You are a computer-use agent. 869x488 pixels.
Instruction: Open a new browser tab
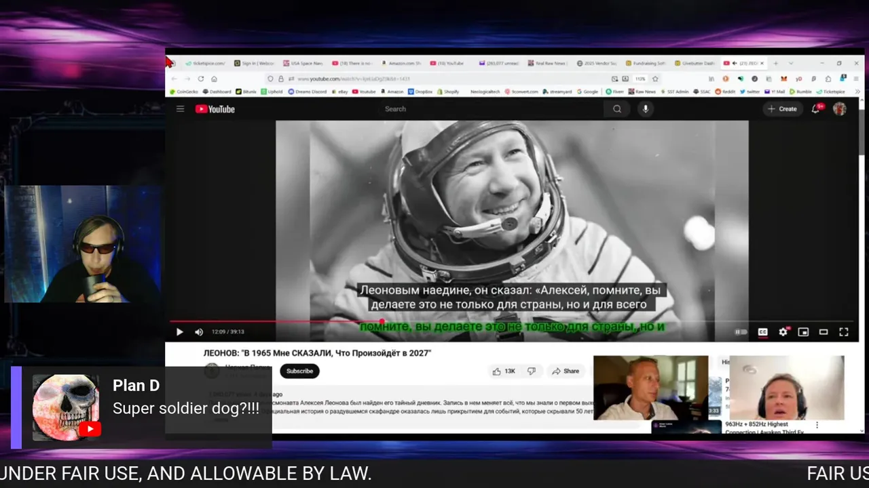pyautogui.click(x=776, y=63)
